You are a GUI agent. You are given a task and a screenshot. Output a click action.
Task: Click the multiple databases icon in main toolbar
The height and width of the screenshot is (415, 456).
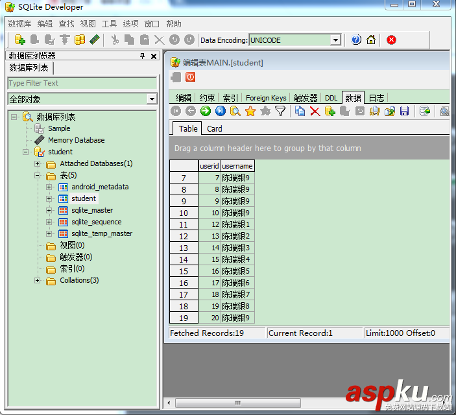(80, 40)
